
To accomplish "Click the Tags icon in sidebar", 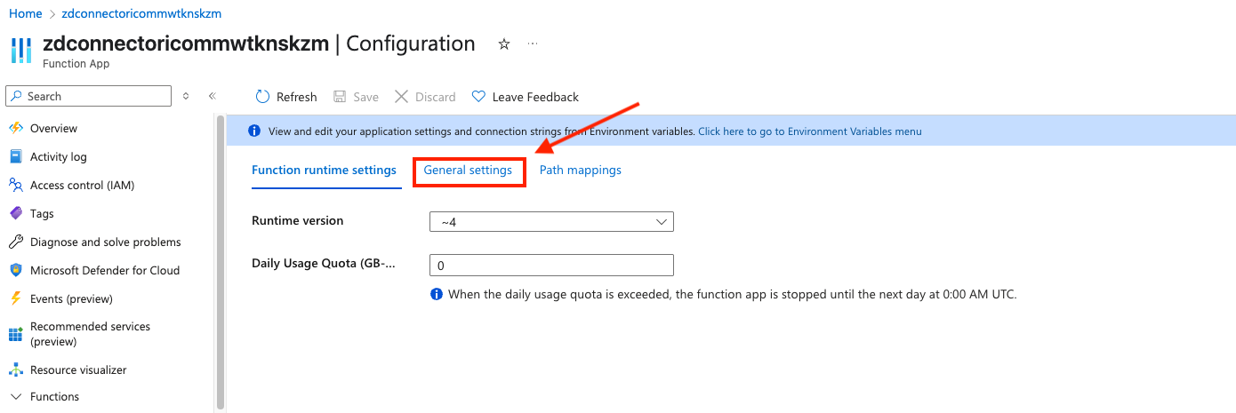I will tap(15, 213).
